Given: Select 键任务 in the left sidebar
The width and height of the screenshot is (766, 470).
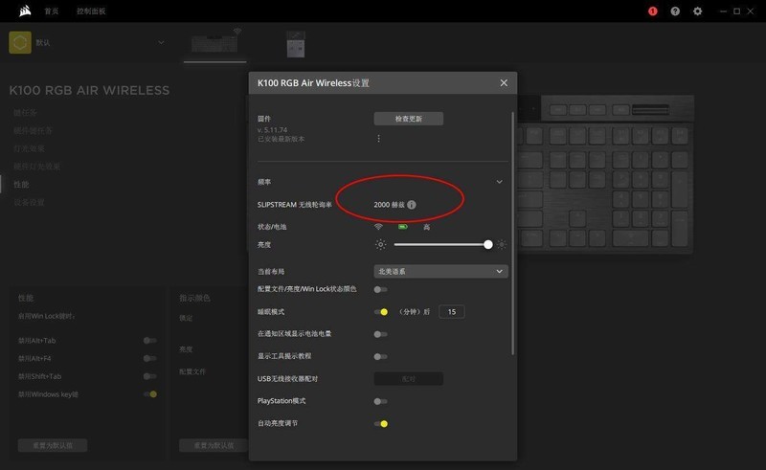Looking at the screenshot, I should tap(26, 113).
